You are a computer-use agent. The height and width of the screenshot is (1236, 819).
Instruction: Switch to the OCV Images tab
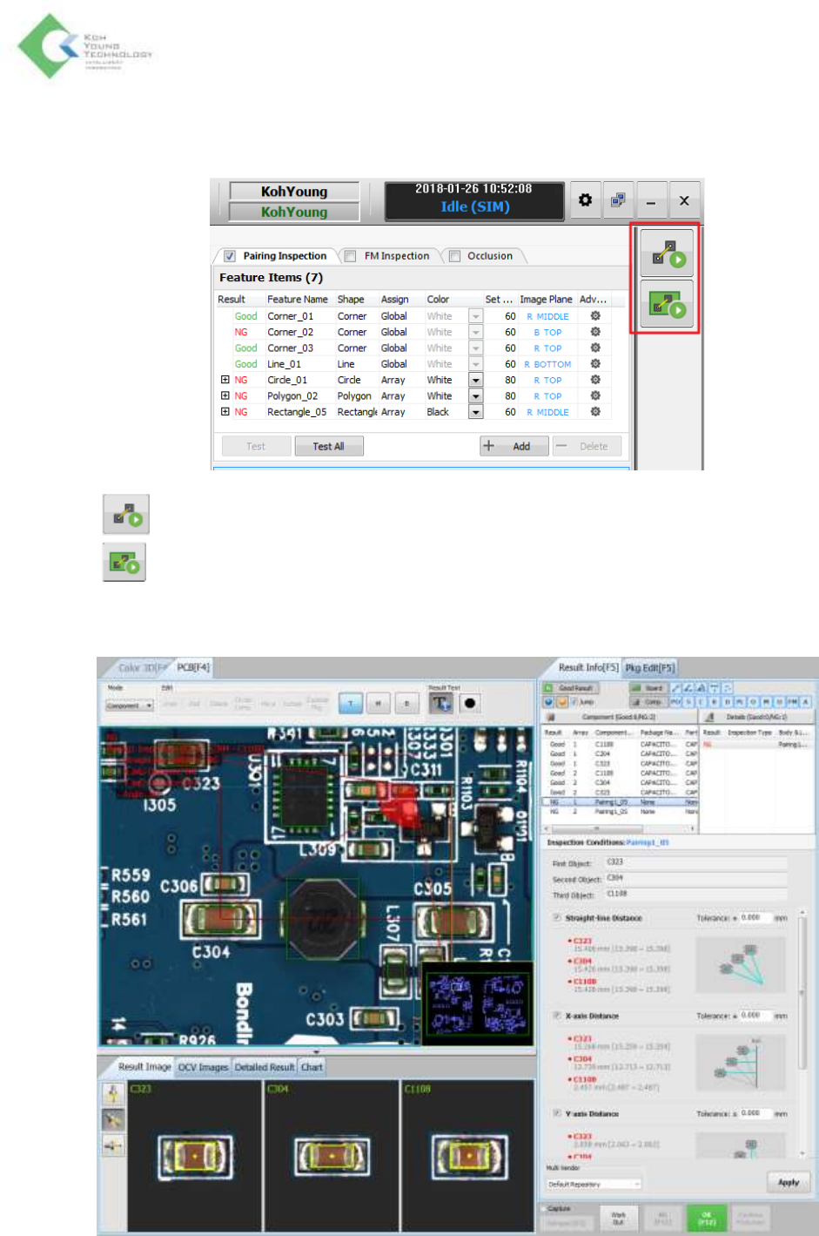(203, 1067)
